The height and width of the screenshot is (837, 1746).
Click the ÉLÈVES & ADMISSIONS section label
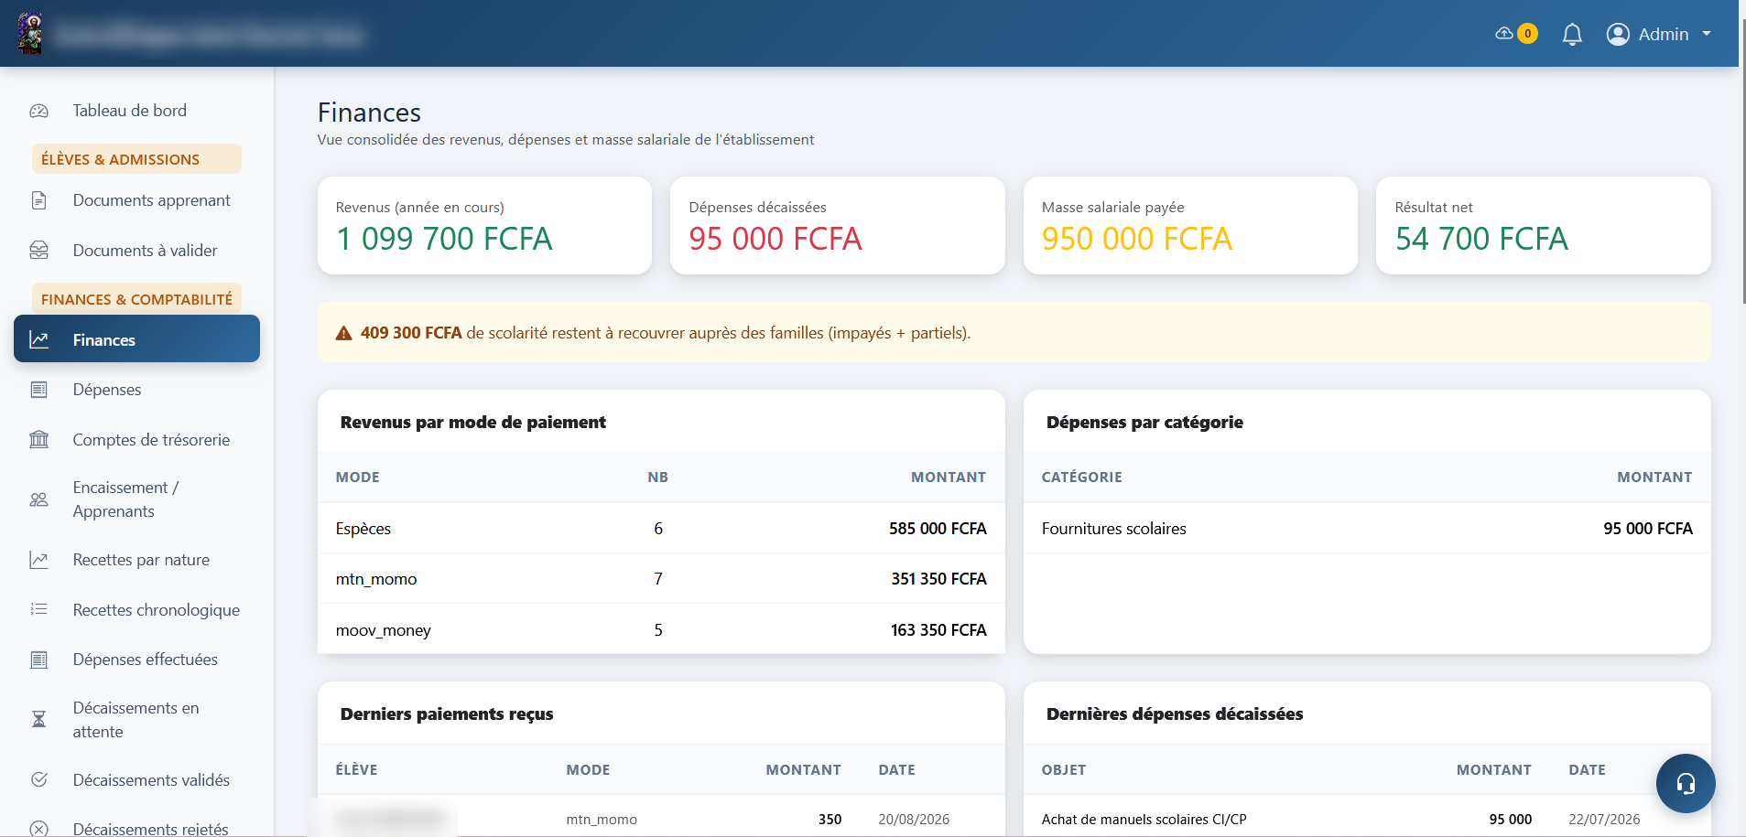coord(136,159)
